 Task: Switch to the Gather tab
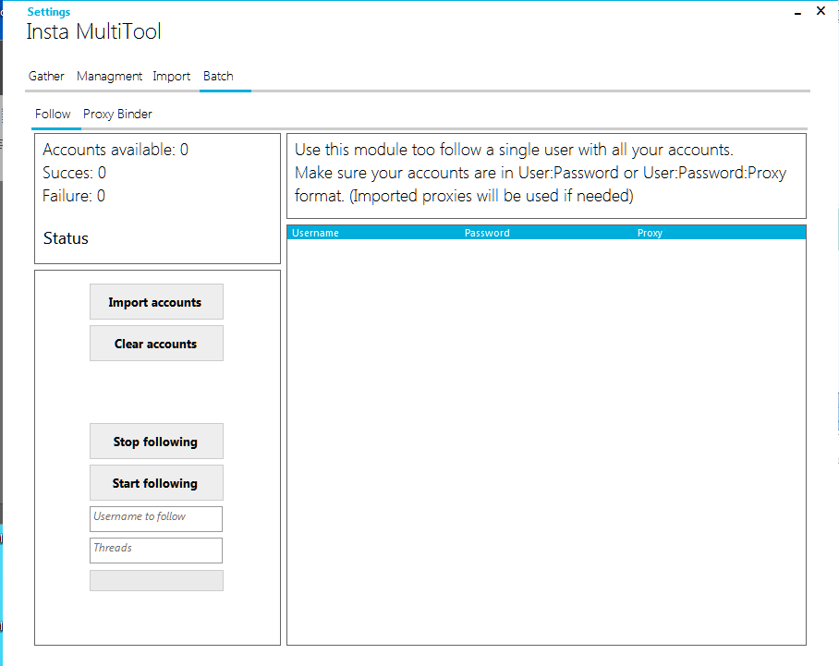[x=46, y=77]
